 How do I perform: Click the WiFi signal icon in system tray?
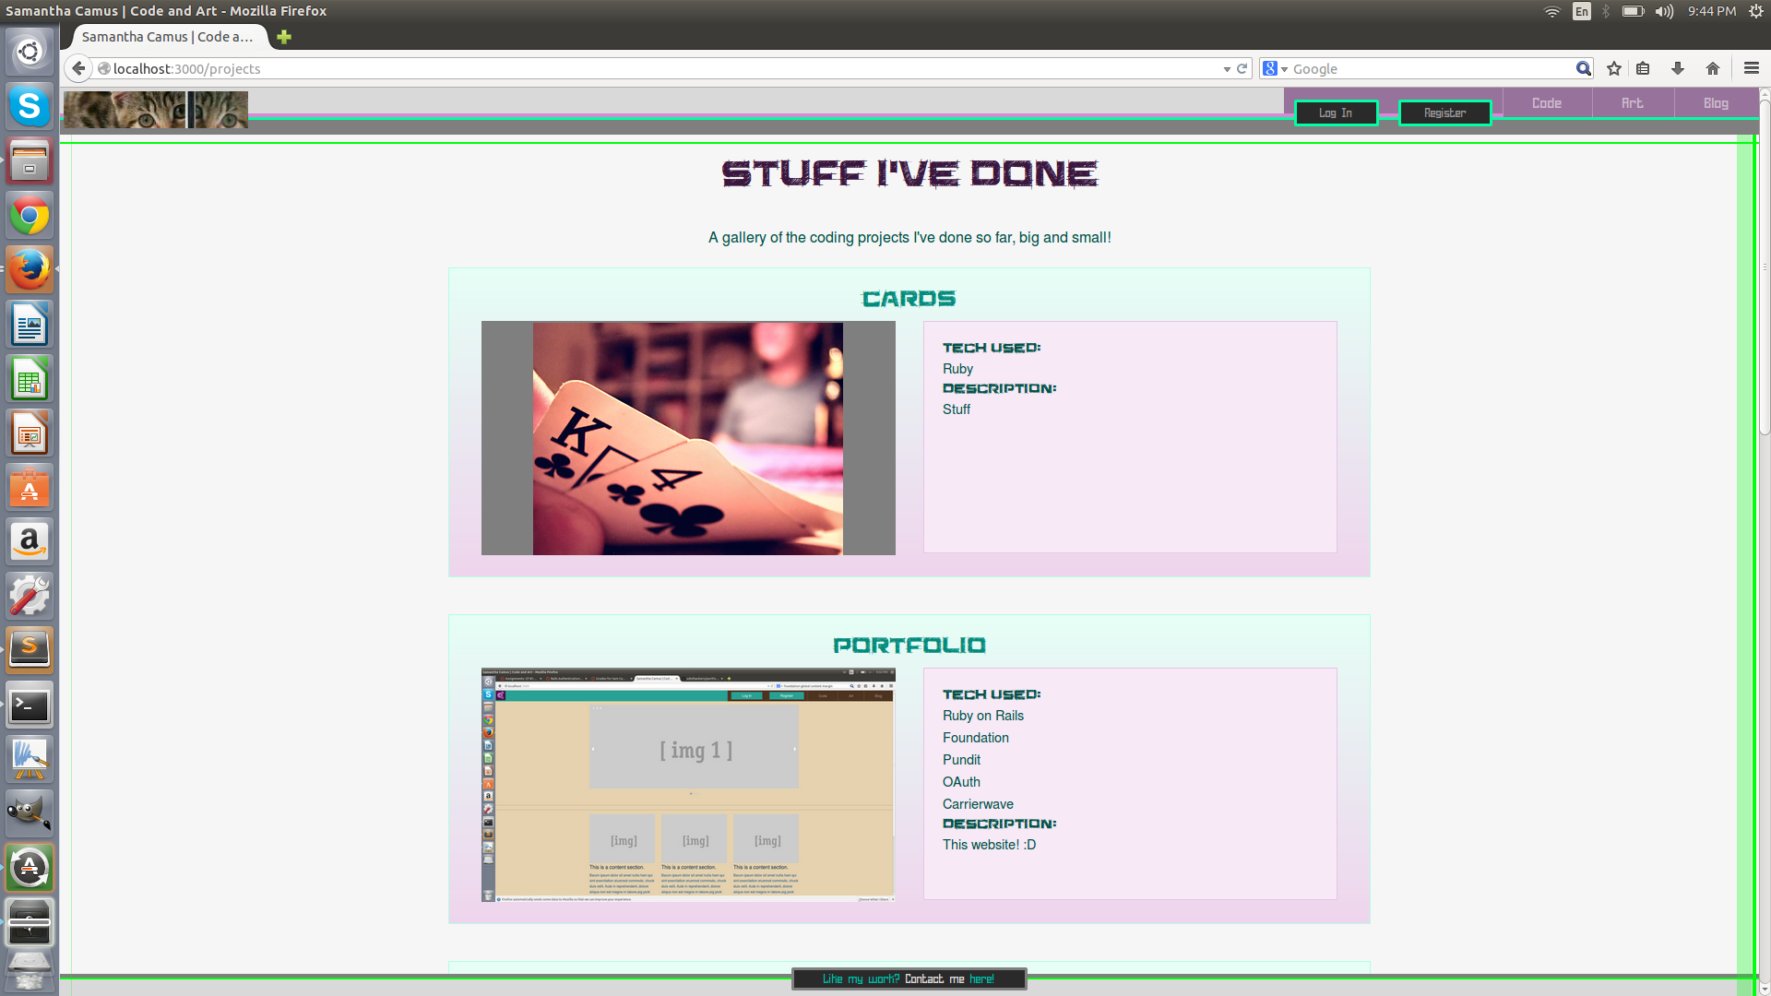[1552, 11]
